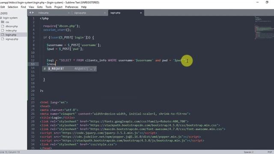Click the popper.min.js script line
The image size is (274, 154).
coord(120,137)
